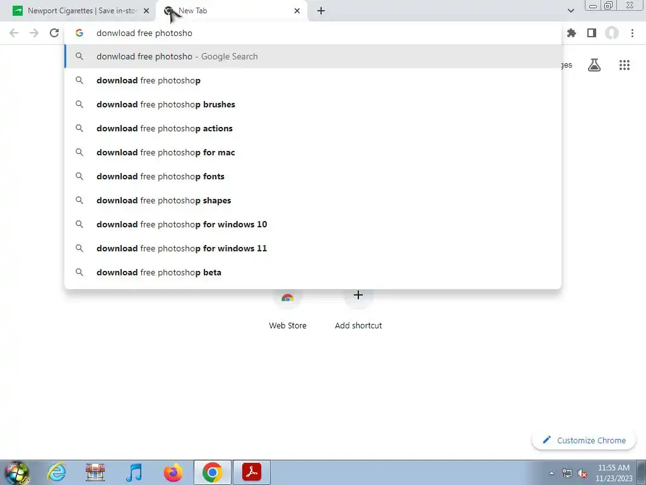Click the muted volume tray icon
Viewport: 646px width, 485px height.
582,473
